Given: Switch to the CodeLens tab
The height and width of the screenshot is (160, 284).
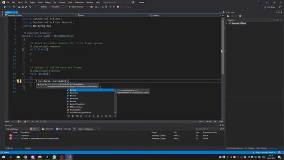Looking at the screenshot, I should pyautogui.click(x=9, y=148).
